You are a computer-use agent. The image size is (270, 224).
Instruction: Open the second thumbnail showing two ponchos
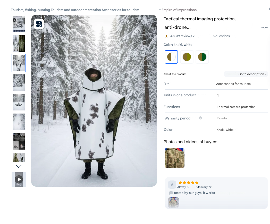[x=19, y=44]
